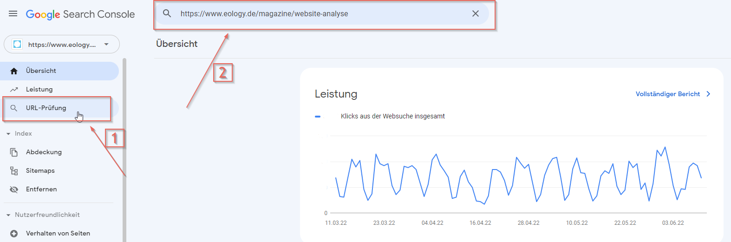Open Vollständiger Bericht link
Screen dimensions: 731x242
click(668, 94)
